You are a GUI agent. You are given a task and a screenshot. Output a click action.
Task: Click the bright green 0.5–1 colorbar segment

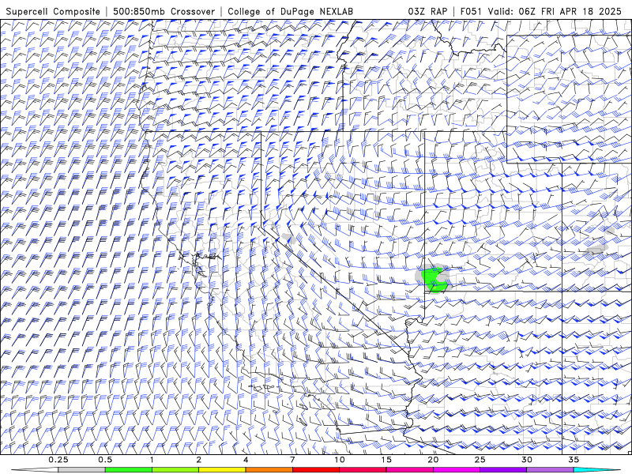128,470
